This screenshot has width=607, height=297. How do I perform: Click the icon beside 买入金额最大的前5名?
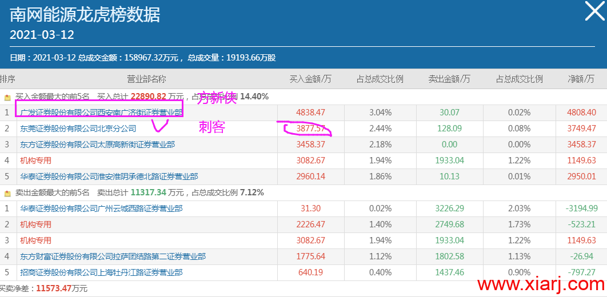click(x=7, y=97)
